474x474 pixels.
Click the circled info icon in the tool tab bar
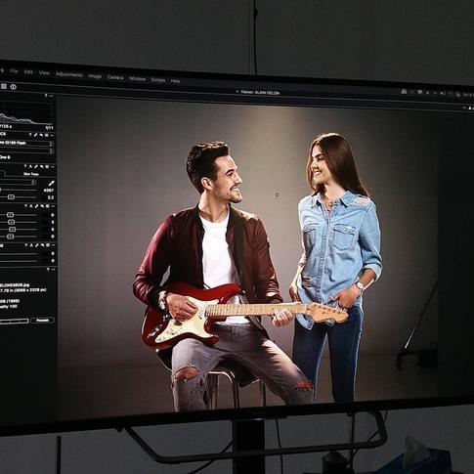(14, 87)
